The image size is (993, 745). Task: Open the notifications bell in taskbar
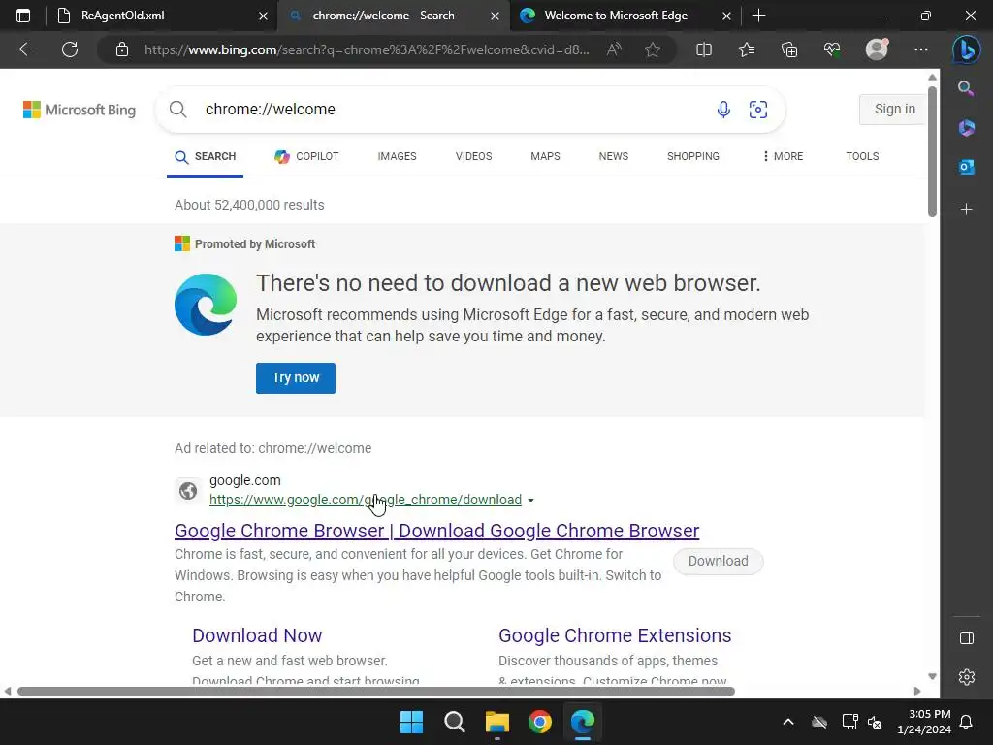click(967, 722)
